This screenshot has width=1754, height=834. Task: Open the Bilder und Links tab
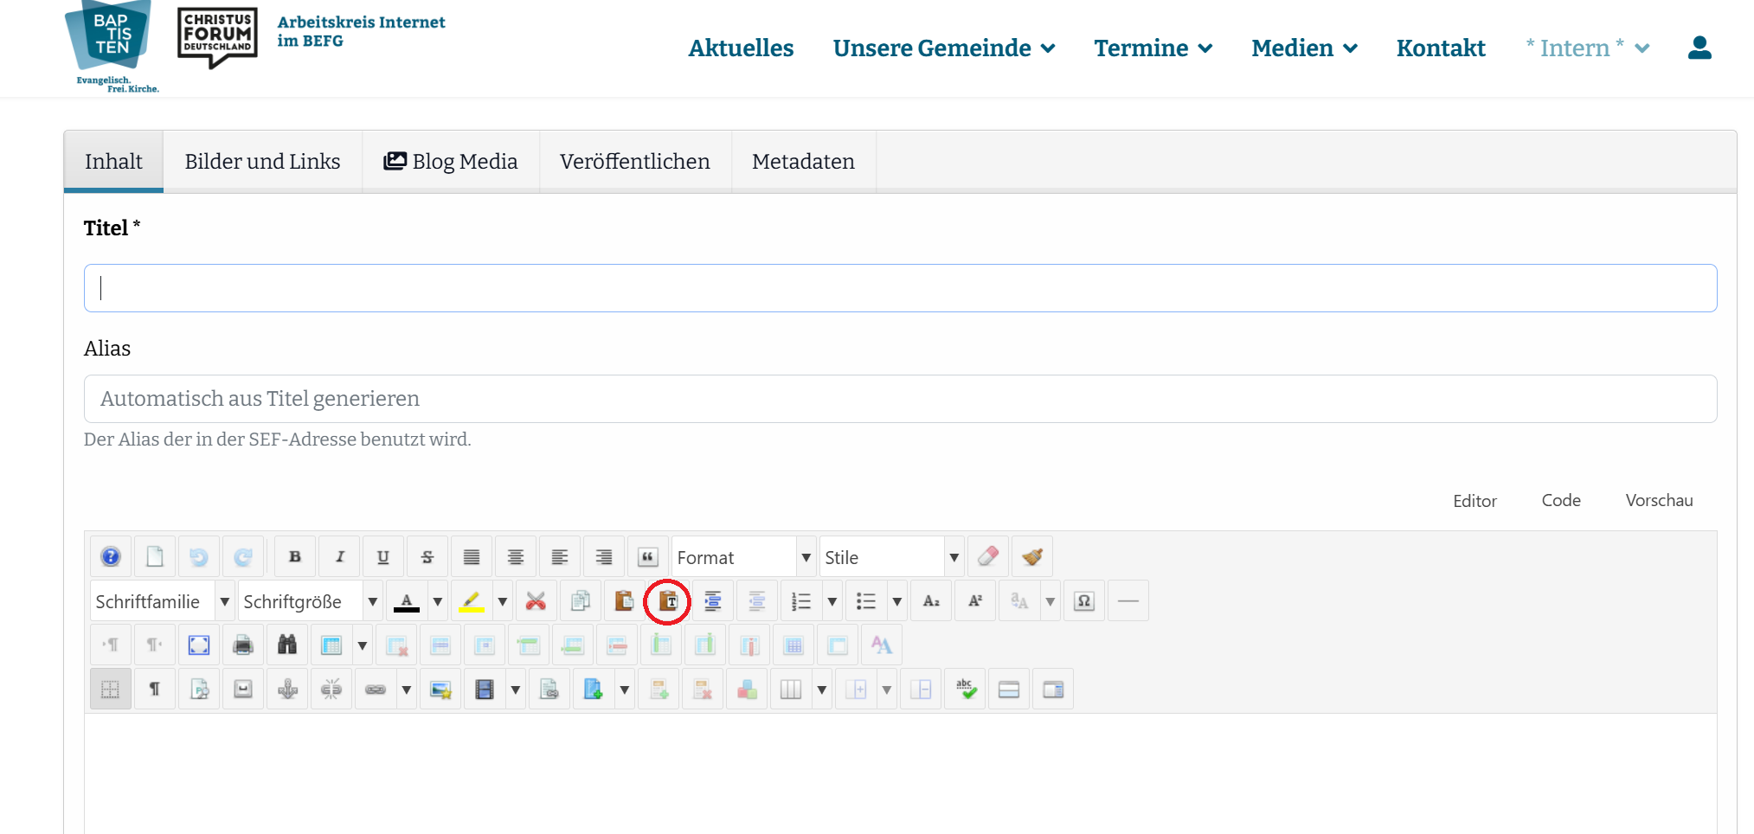click(x=262, y=161)
